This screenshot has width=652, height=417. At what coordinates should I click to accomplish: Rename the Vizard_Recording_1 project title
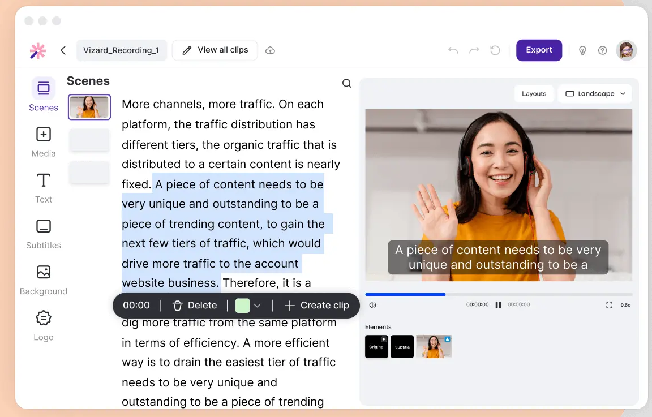point(121,50)
